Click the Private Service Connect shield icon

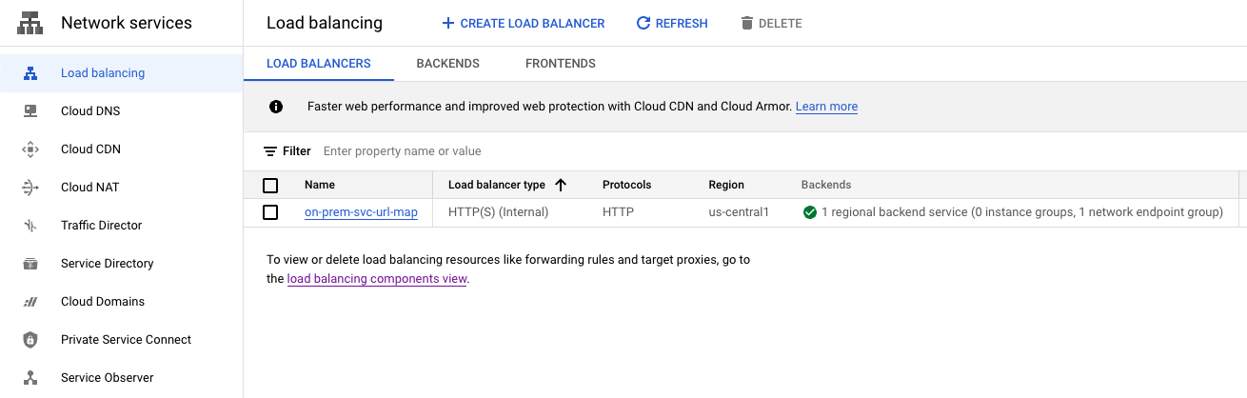click(30, 340)
